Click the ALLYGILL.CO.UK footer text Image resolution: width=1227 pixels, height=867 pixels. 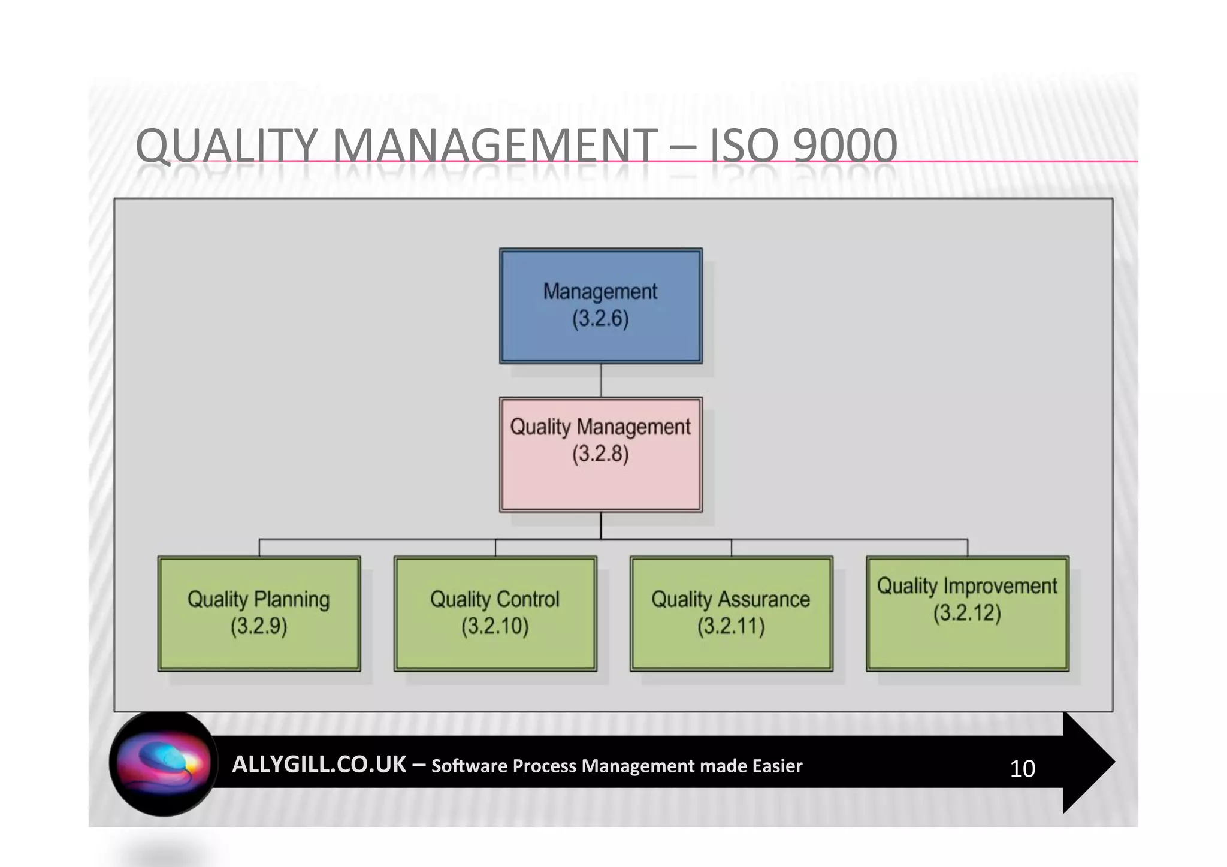click(x=319, y=765)
